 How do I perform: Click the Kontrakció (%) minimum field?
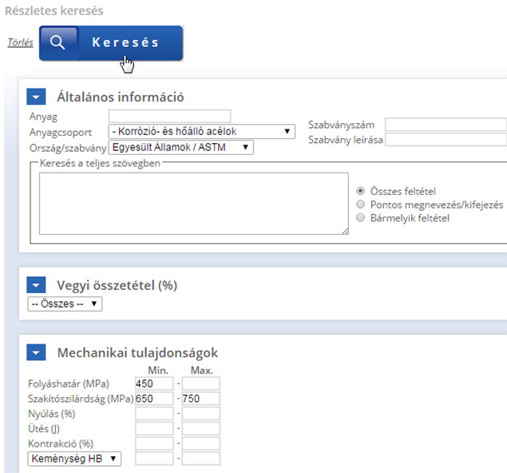(154, 443)
